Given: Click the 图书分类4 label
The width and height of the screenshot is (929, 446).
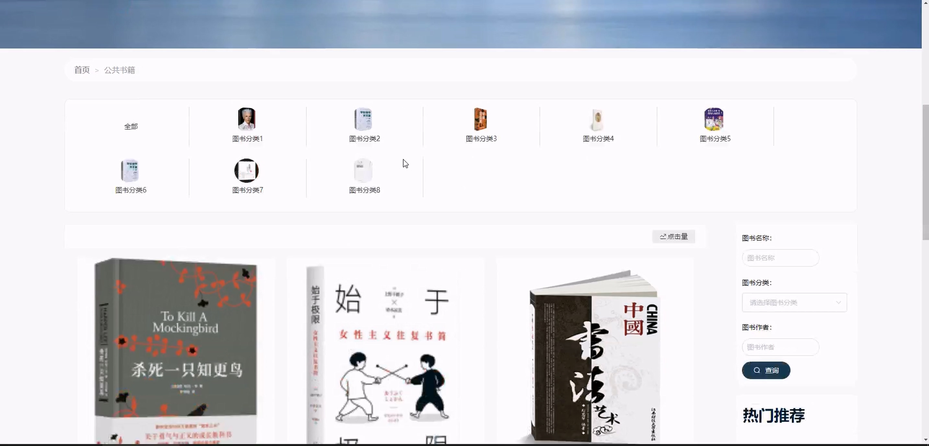Looking at the screenshot, I should click(598, 138).
